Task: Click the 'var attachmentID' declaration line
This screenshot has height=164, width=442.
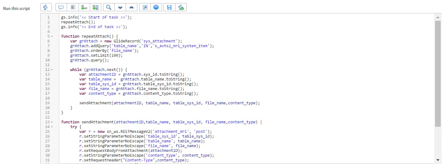Action: pos(132,74)
